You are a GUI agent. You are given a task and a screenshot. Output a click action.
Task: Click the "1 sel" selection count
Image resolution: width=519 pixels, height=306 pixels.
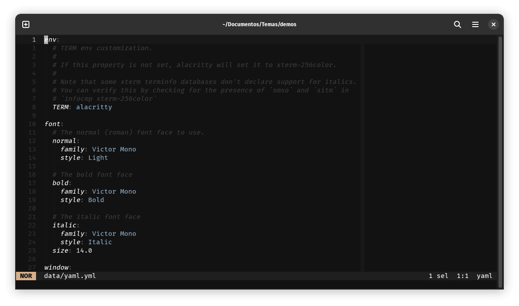pyautogui.click(x=438, y=276)
